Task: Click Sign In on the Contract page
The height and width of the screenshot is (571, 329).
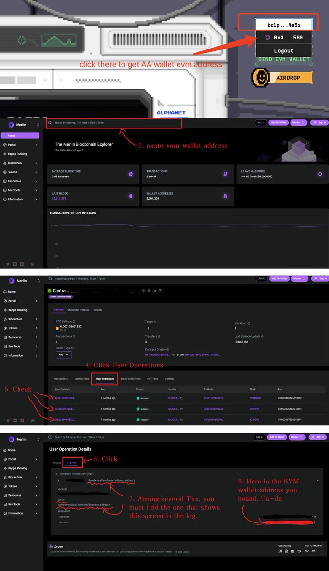Action: click(x=319, y=278)
